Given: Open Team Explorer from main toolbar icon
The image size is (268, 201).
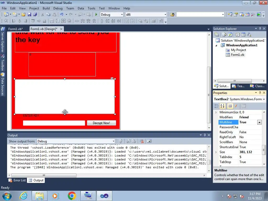Looking at the screenshot, I should coord(242,15).
